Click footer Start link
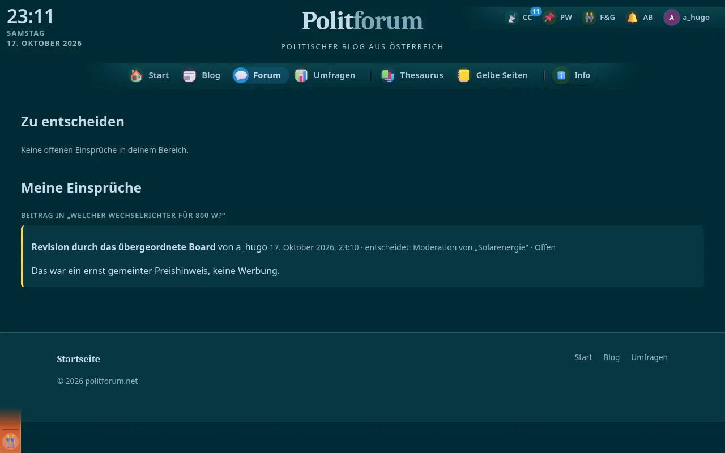This screenshot has width=725, height=453. pos(583,357)
